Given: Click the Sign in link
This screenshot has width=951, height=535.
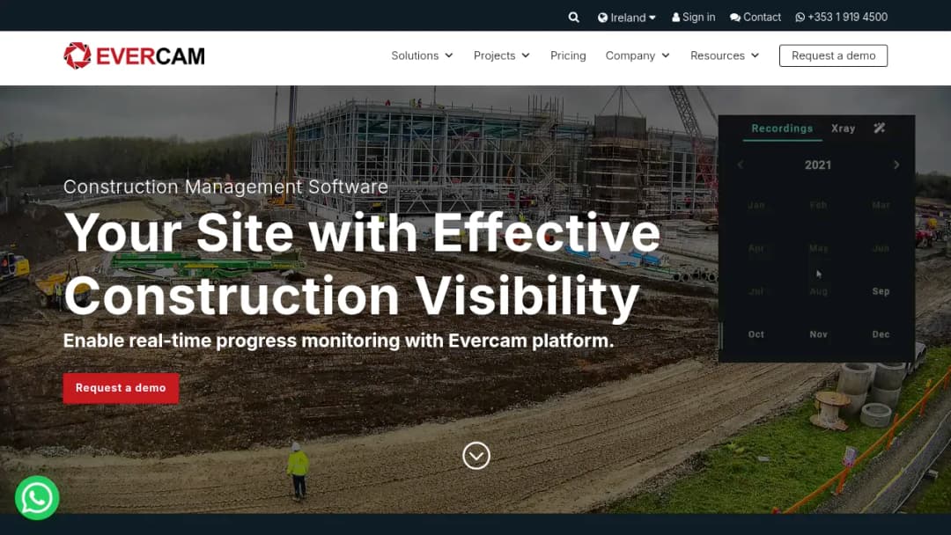Looking at the screenshot, I should point(694,17).
